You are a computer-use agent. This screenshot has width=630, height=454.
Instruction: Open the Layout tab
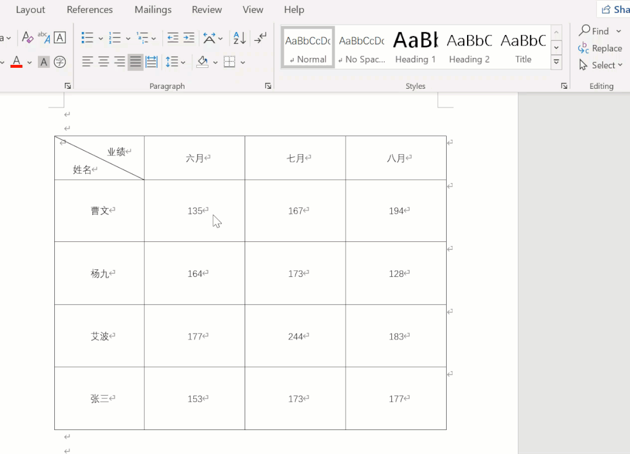click(x=30, y=10)
